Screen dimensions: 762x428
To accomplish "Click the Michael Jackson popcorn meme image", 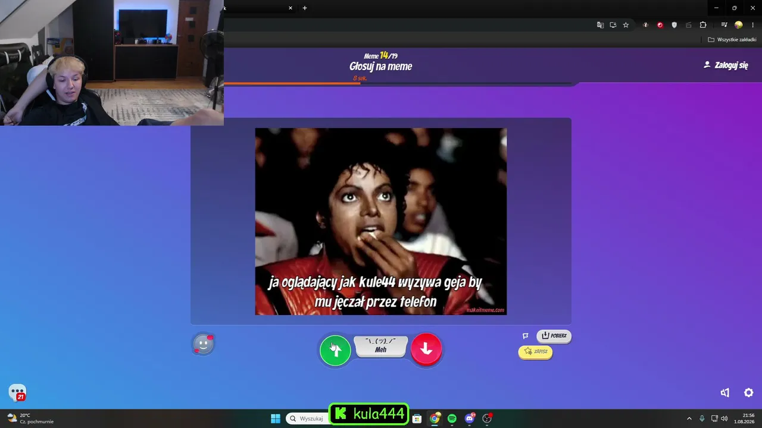I will (381, 222).
